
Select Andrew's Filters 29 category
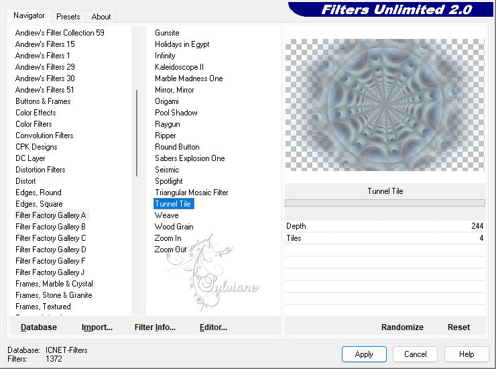point(45,67)
